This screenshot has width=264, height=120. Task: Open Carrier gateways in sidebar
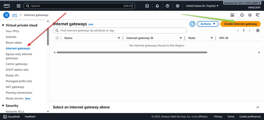click(x=17, y=64)
